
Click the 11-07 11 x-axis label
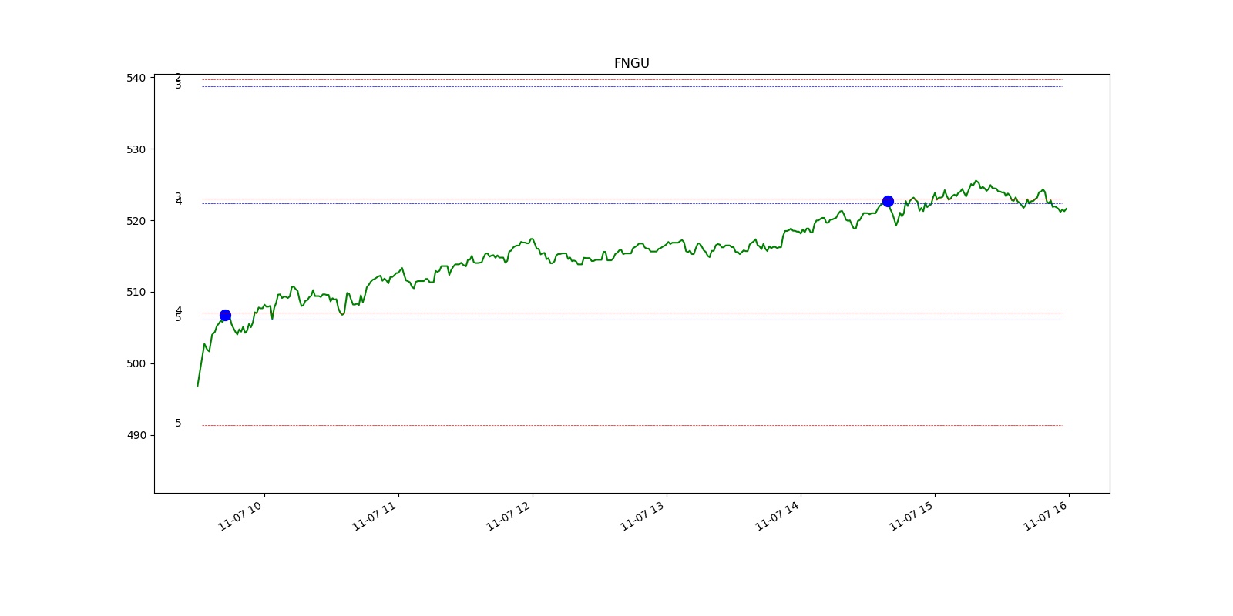(375, 516)
